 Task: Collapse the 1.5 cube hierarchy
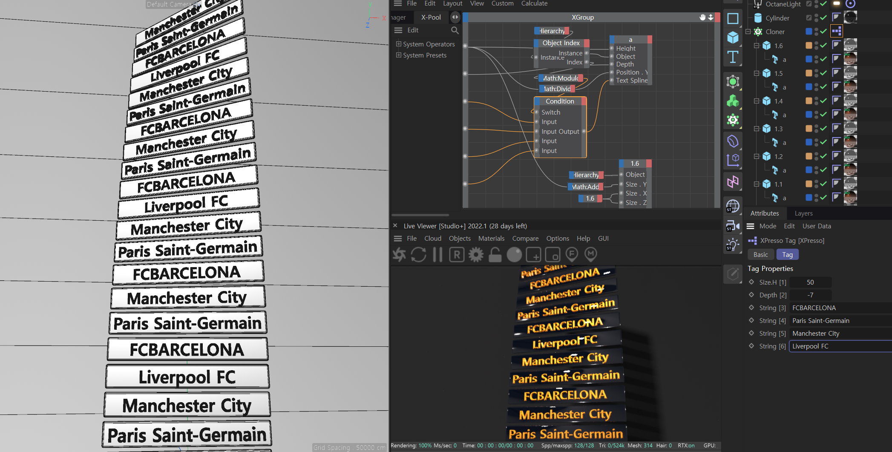pyautogui.click(x=757, y=73)
